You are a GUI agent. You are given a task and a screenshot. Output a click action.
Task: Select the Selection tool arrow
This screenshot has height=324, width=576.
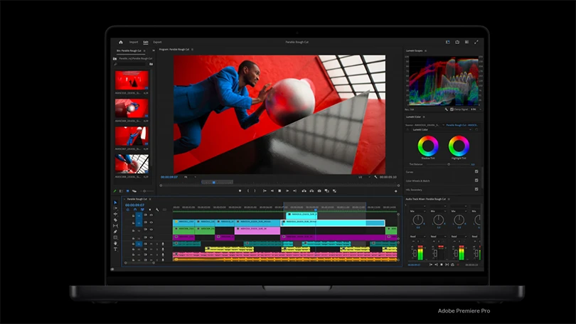(115, 202)
